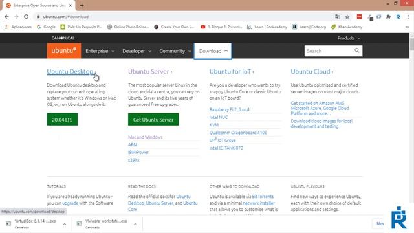The image size is (414, 233).
Task: Open the Aplicaciones apps bookmark
Action: click(18, 27)
